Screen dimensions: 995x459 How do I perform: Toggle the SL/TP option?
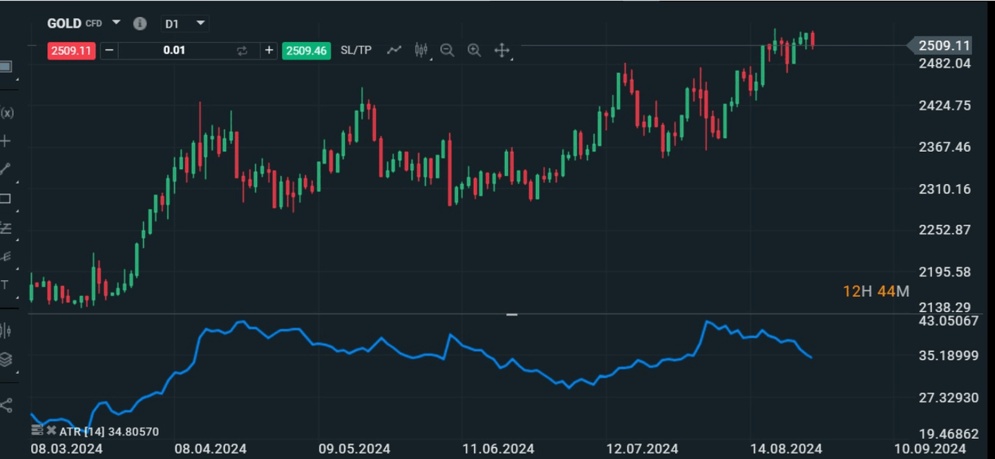click(x=356, y=50)
